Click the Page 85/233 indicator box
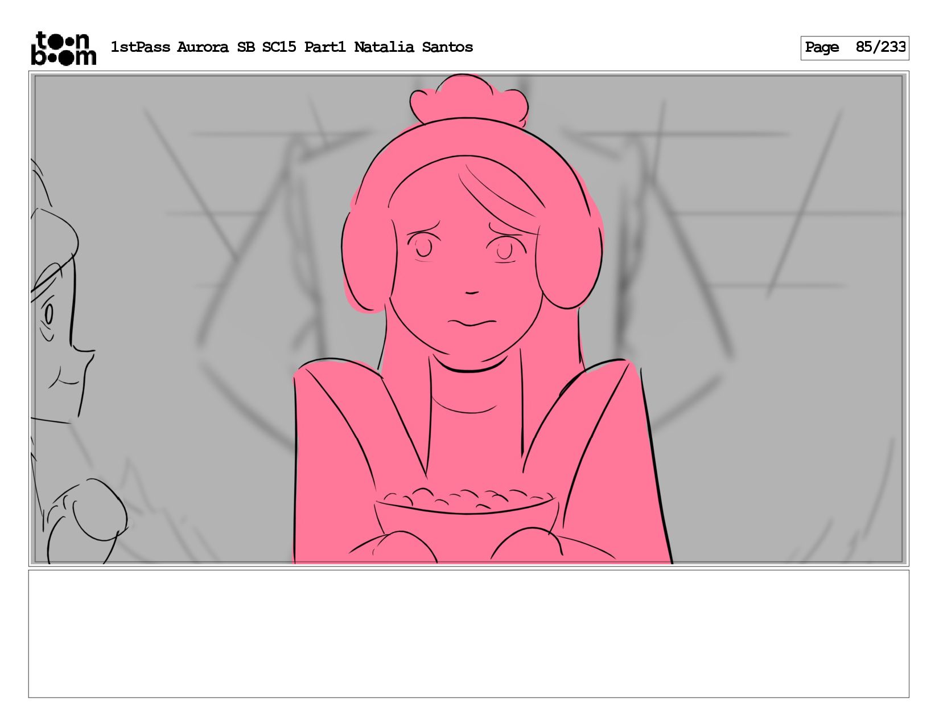 pyautogui.click(x=854, y=48)
